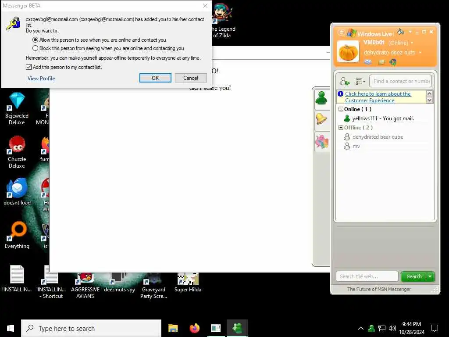The height and width of the screenshot is (337, 449).
Task: Collapse the Online ( 1 ) group
Action: 341,109
